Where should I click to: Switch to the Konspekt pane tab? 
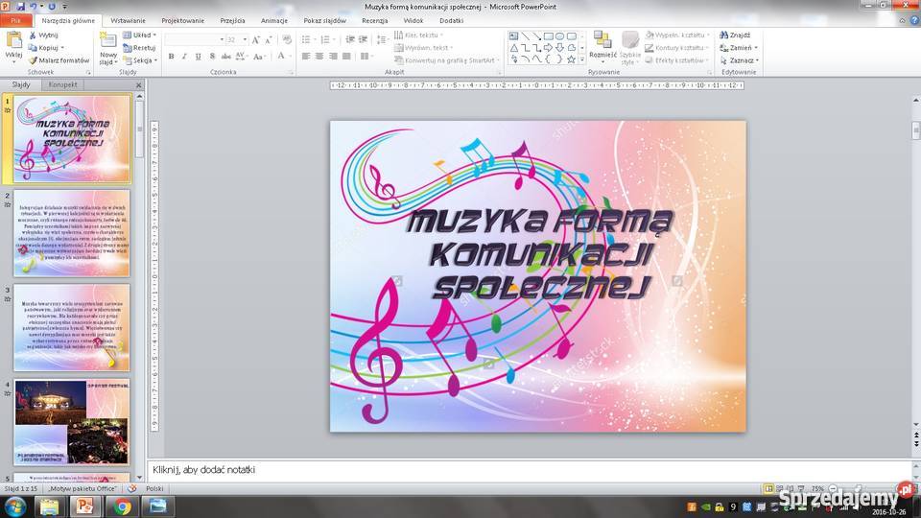pos(62,84)
